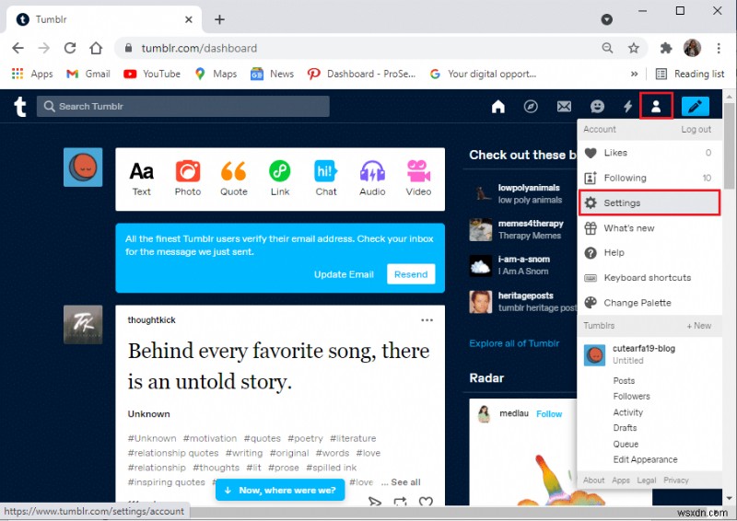
Task: Open Chrome extensions puzzle icon
Action: [x=665, y=48]
